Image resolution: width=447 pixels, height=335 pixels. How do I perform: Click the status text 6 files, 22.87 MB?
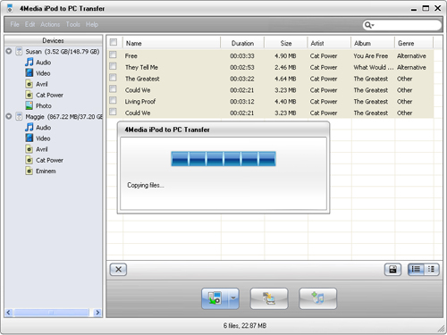(245, 325)
